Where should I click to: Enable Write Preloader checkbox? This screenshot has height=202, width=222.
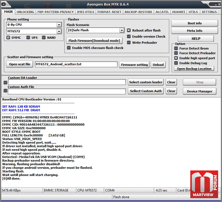[129, 43]
